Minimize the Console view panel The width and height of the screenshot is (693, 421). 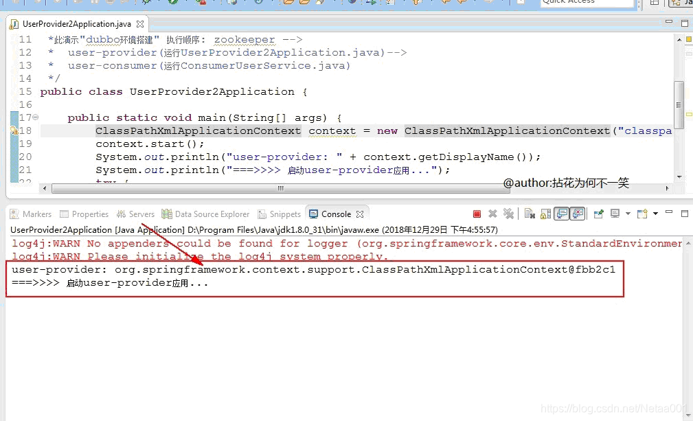coord(669,213)
